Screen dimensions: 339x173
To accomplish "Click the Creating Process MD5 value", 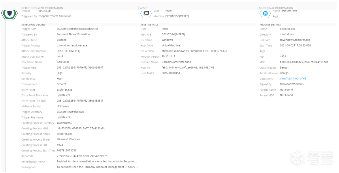I will coord(81,128).
